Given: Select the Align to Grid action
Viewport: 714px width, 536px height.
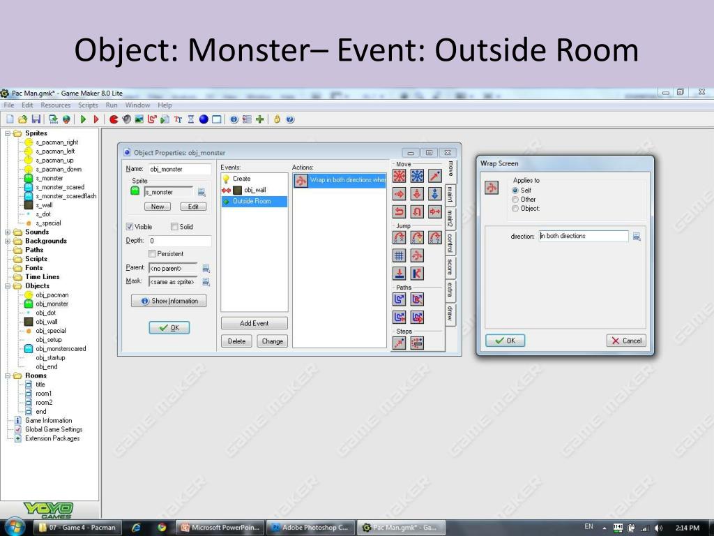Looking at the screenshot, I should (400, 255).
